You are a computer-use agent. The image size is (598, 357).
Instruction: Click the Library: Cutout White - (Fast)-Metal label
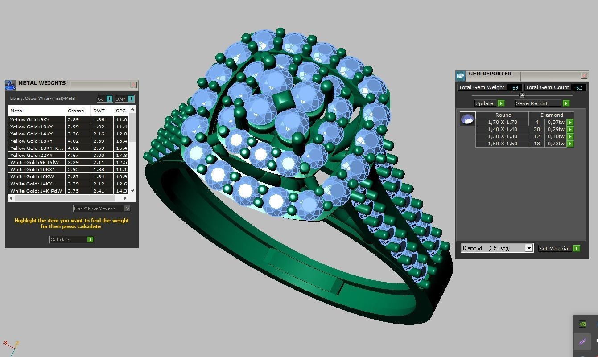43,98
